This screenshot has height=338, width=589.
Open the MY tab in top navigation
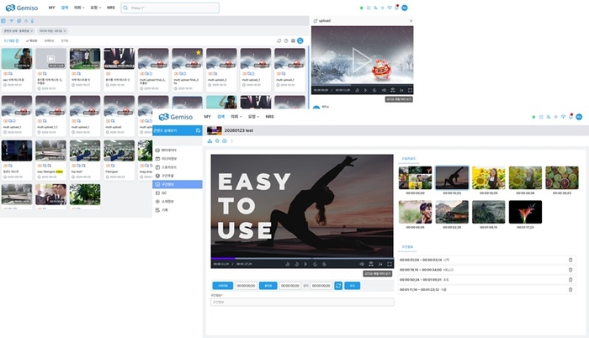tap(51, 8)
